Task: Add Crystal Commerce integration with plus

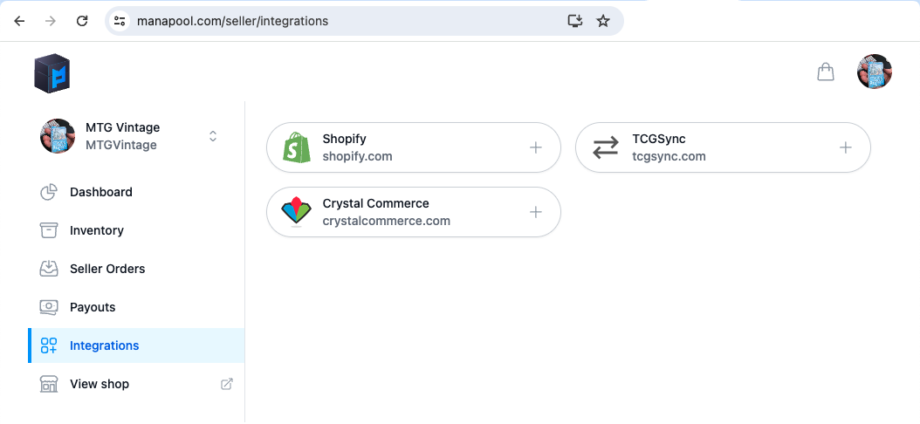Action: click(536, 212)
